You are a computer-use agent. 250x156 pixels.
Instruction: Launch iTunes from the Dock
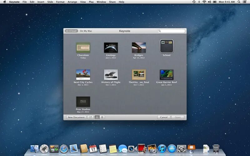162,149
